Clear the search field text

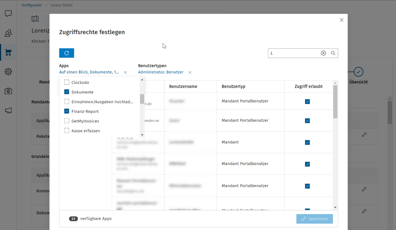tap(324, 53)
